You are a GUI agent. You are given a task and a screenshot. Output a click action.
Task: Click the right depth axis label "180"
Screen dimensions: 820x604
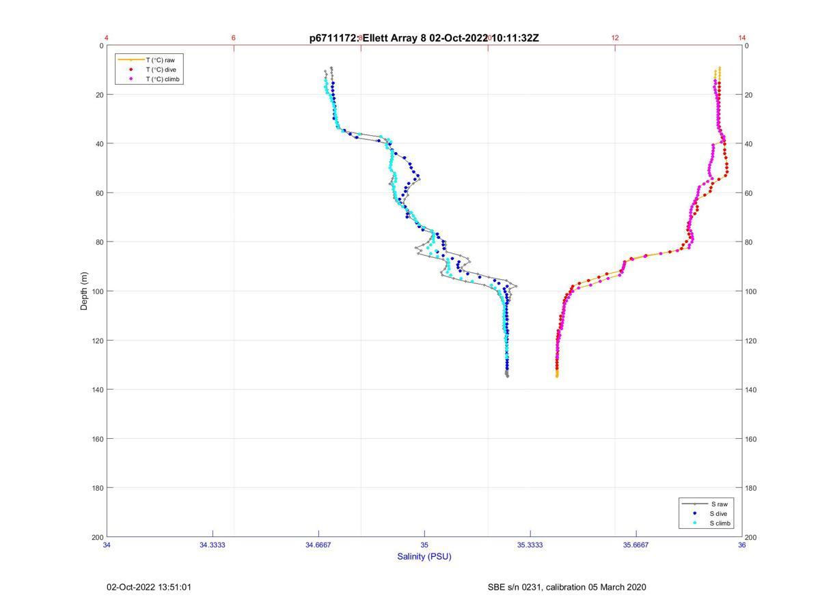[751, 488]
